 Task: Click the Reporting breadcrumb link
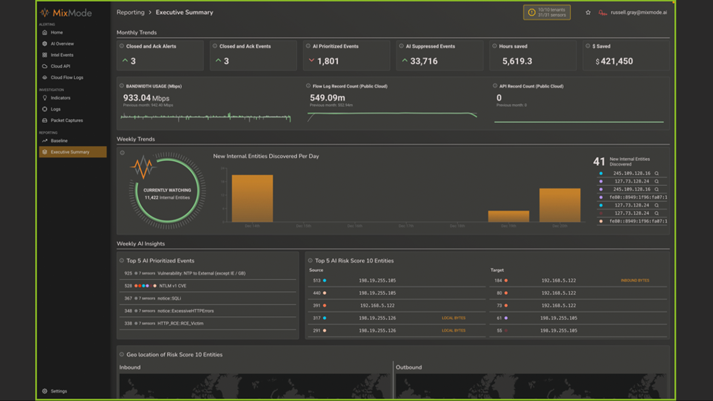click(130, 12)
